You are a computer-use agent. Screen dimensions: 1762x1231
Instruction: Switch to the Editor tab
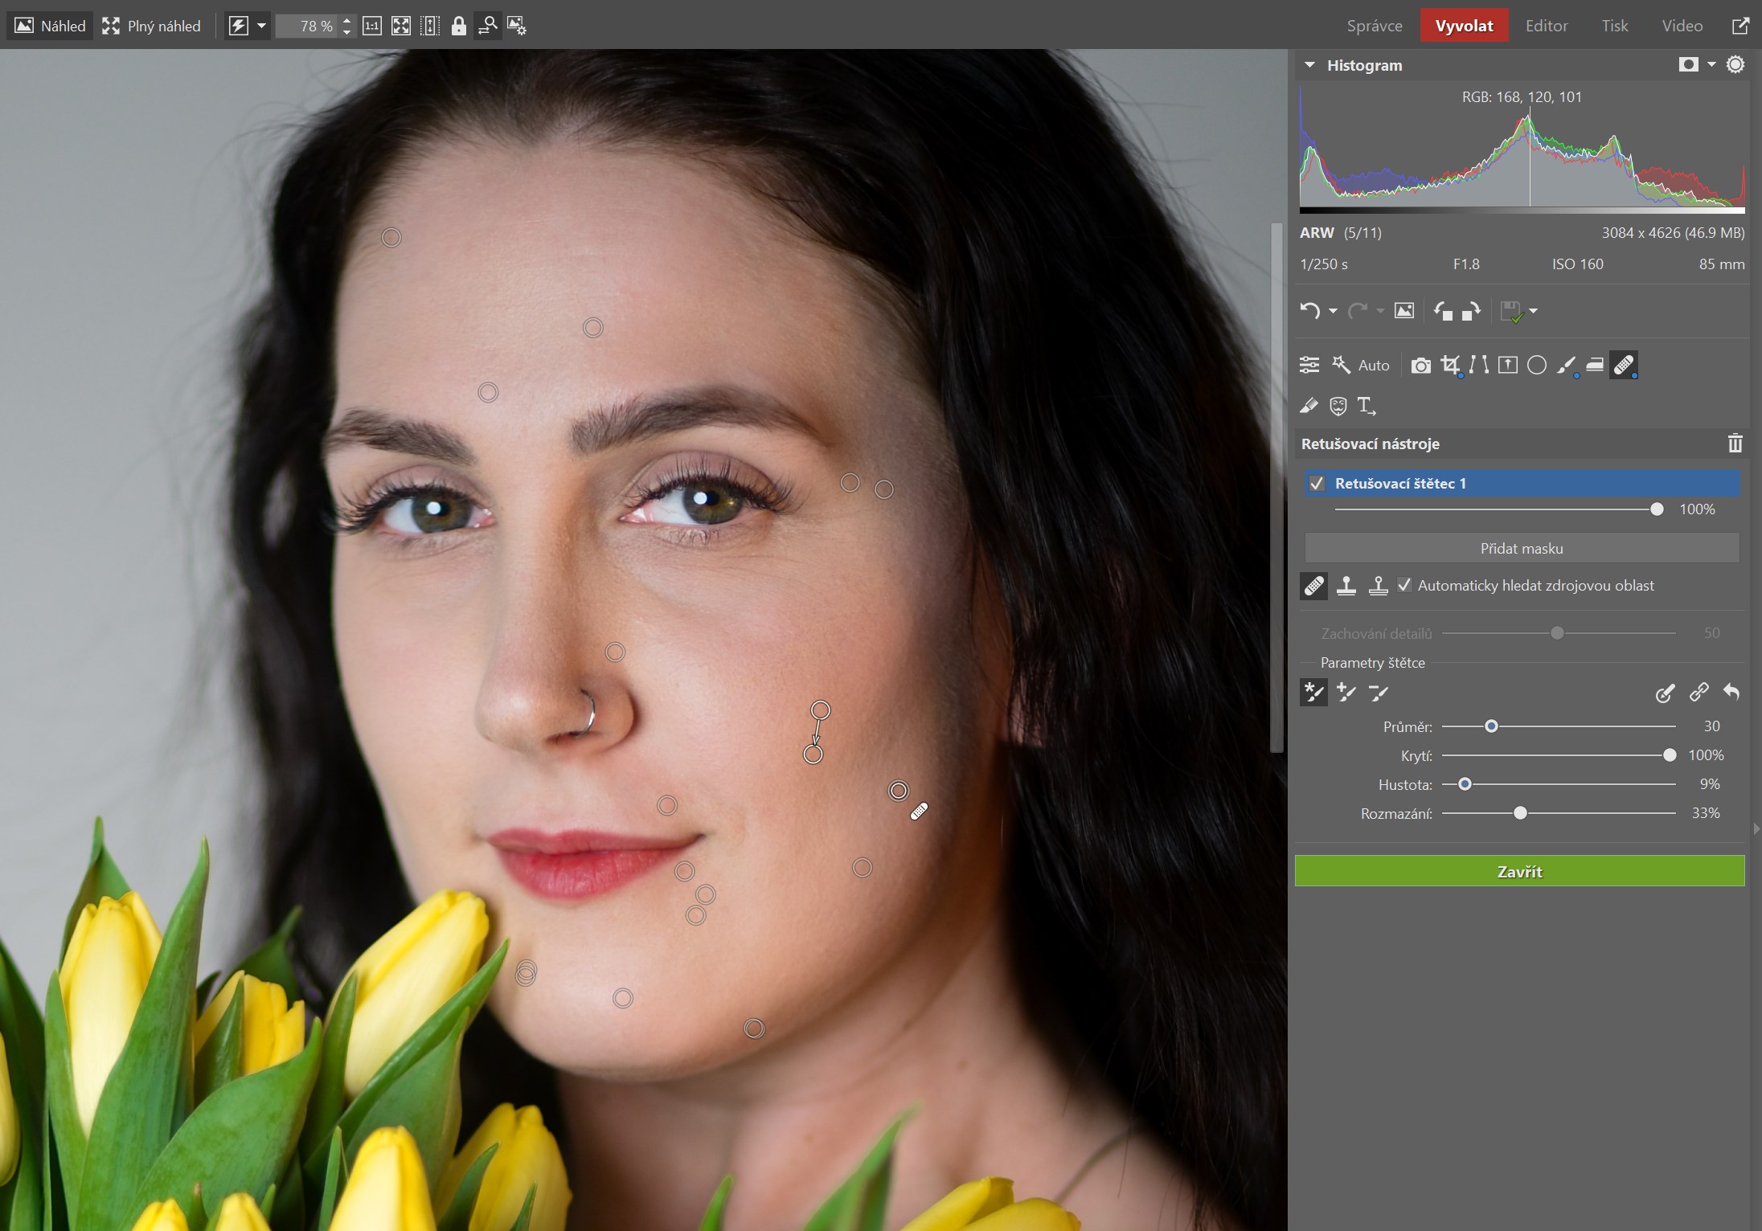[x=1546, y=26]
